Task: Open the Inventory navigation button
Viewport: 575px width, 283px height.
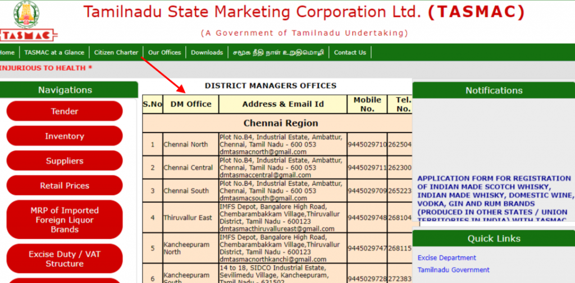Action: (x=65, y=136)
